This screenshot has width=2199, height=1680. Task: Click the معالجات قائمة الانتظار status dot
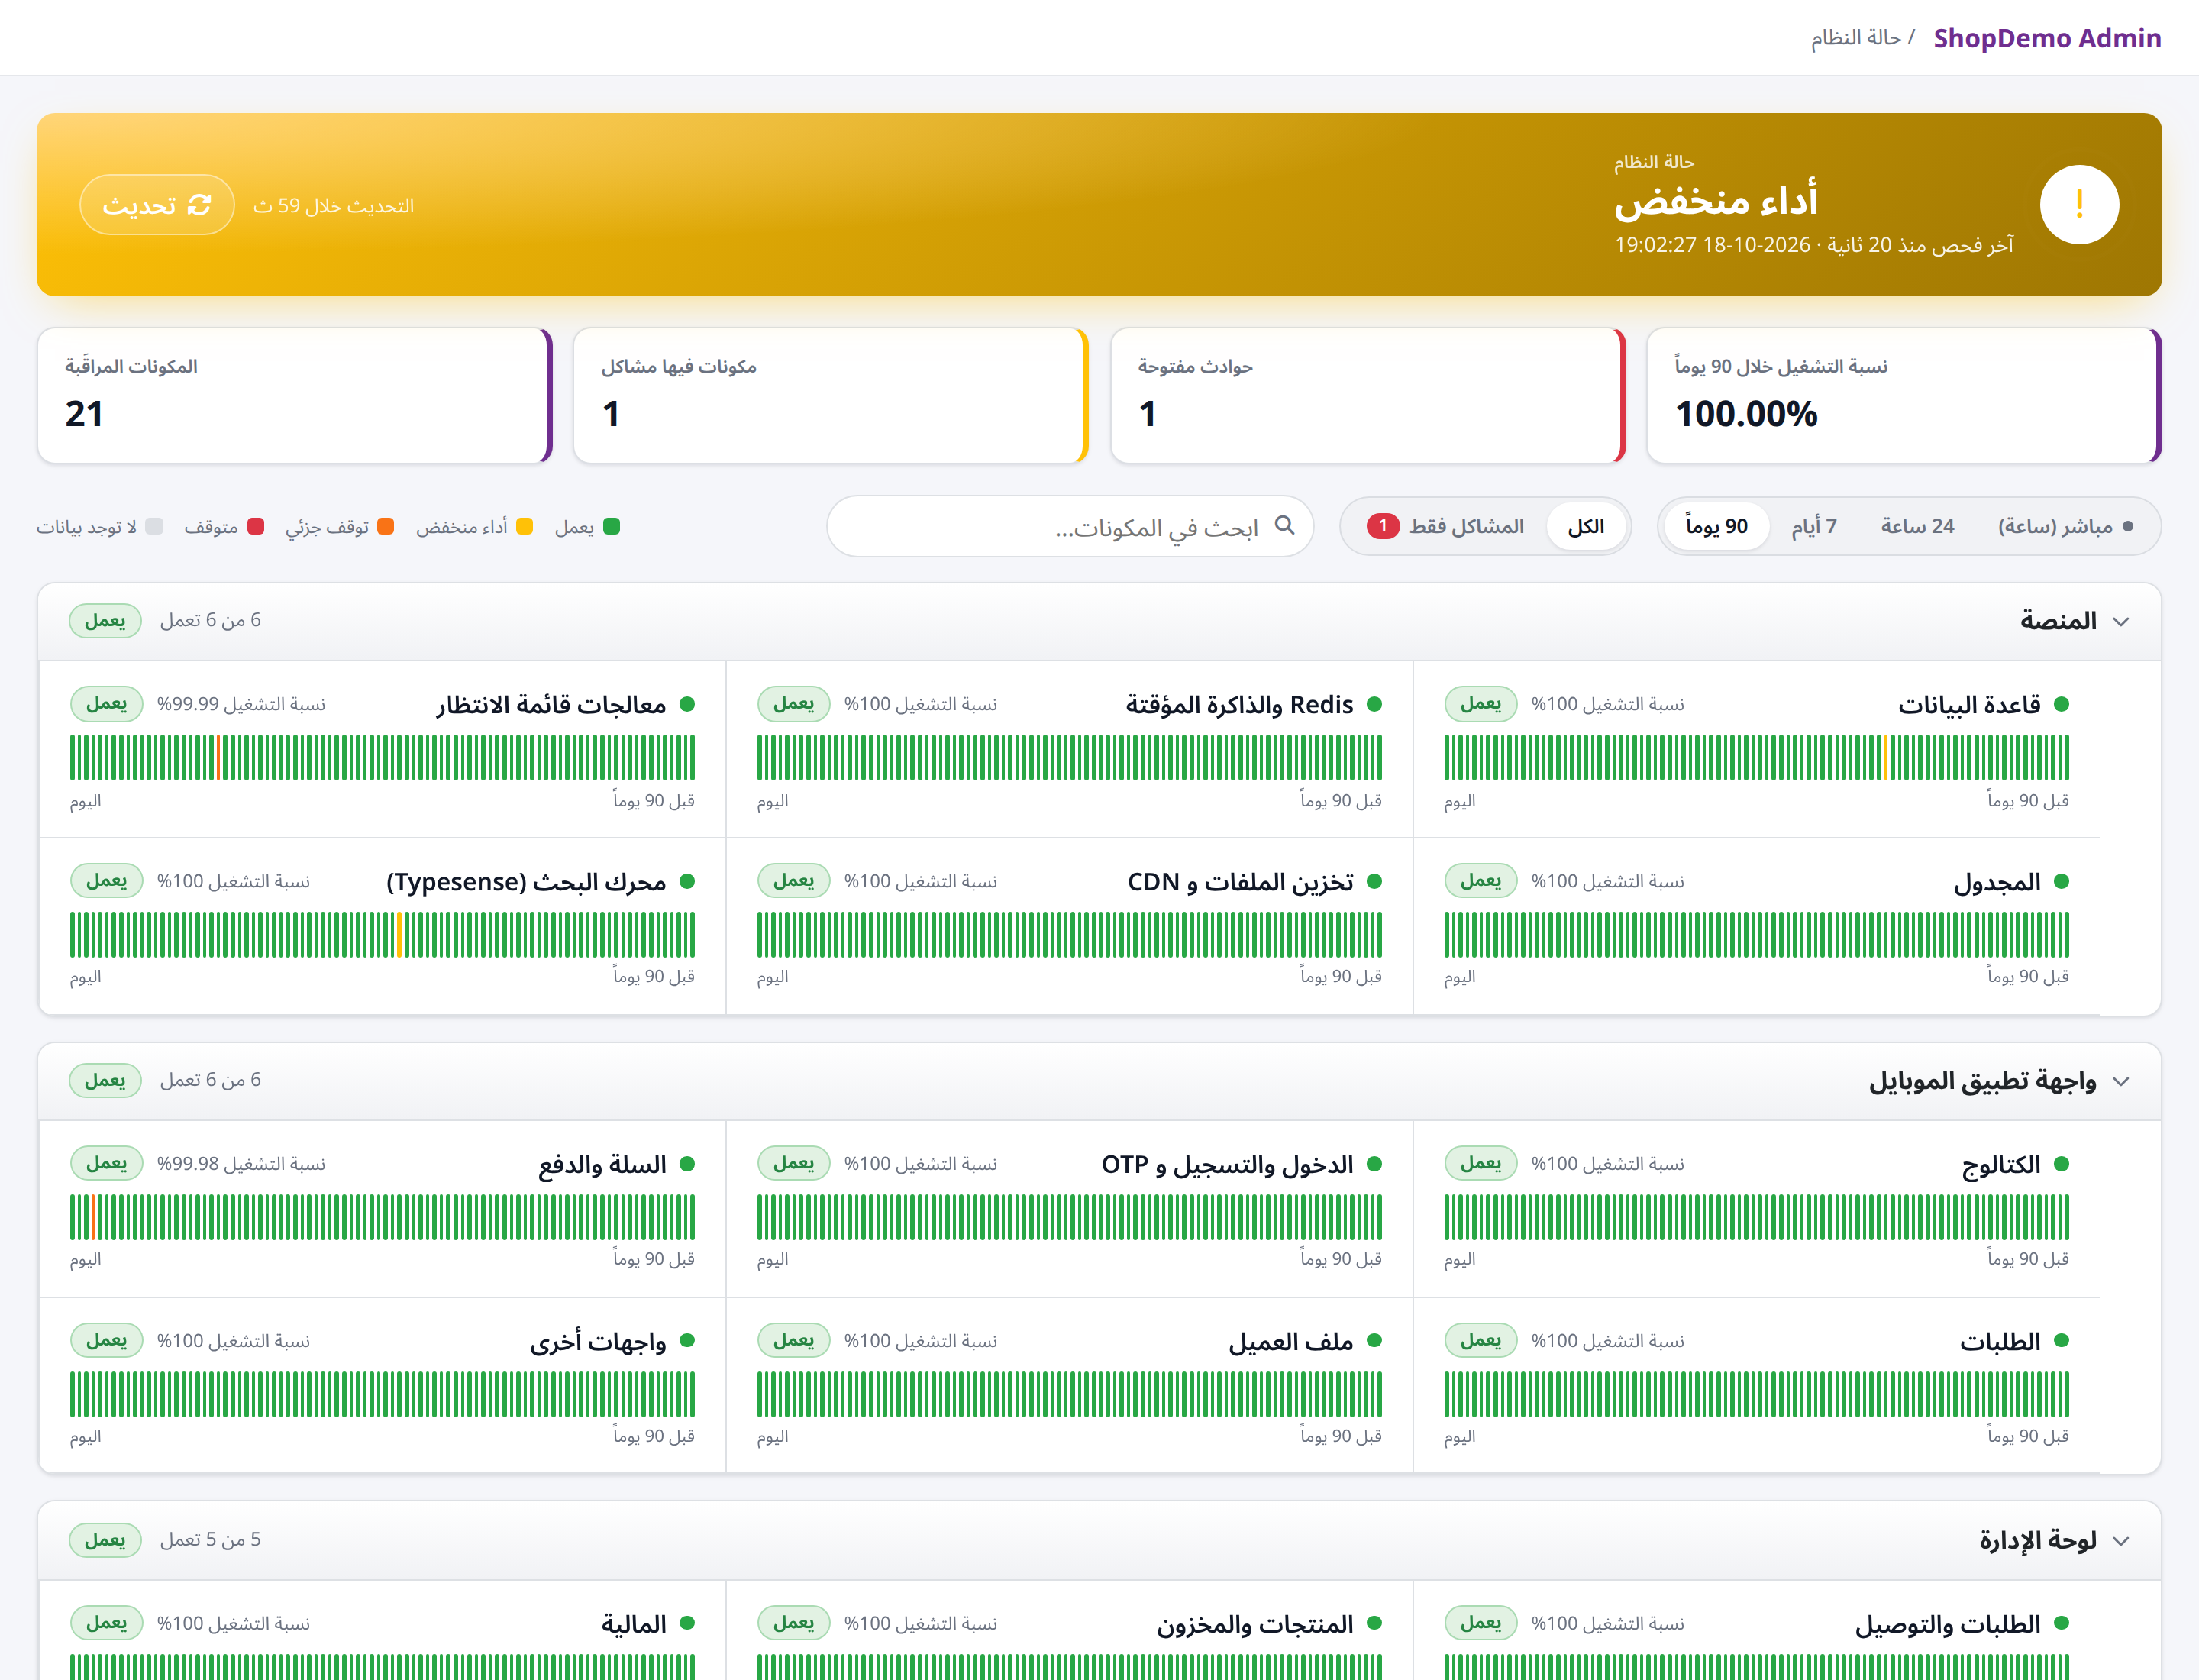pos(687,704)
